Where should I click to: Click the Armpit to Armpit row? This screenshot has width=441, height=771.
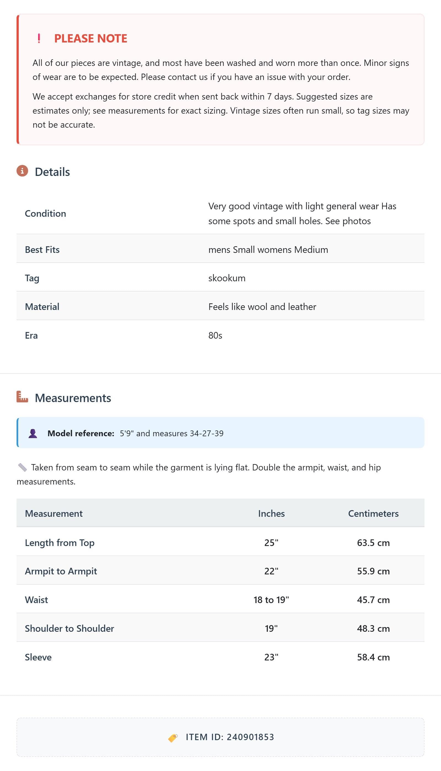point(220,571)
